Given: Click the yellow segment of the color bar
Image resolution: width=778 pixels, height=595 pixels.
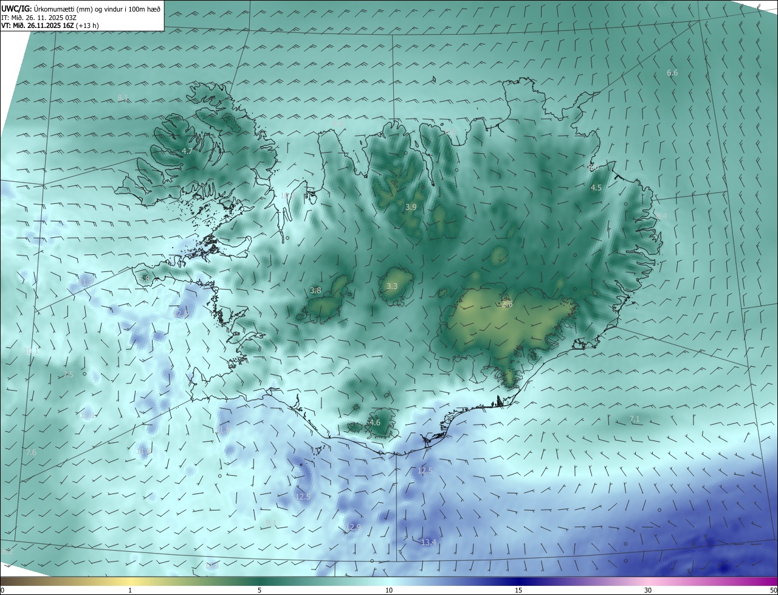Looking at the screenshot, I should tap(131, 581).
